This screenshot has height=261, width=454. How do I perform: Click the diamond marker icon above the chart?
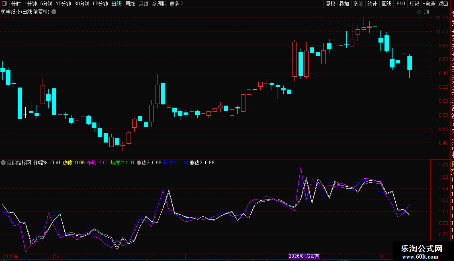click(419, 12)
